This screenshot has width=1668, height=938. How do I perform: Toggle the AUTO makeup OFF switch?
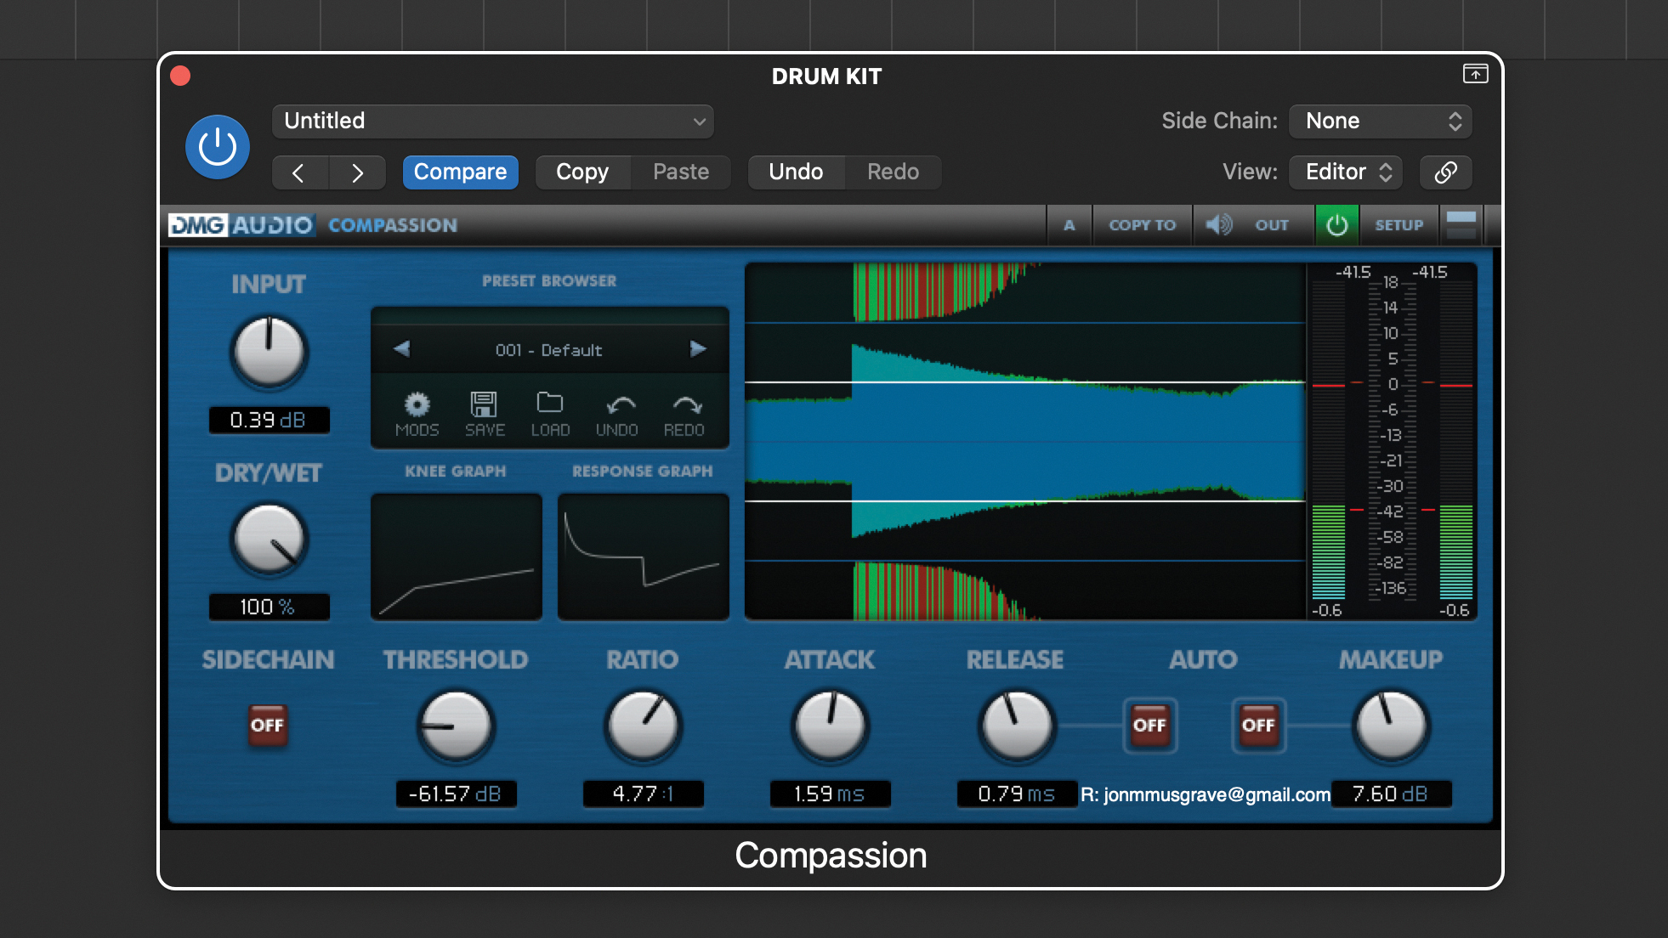coord(1258,726)
